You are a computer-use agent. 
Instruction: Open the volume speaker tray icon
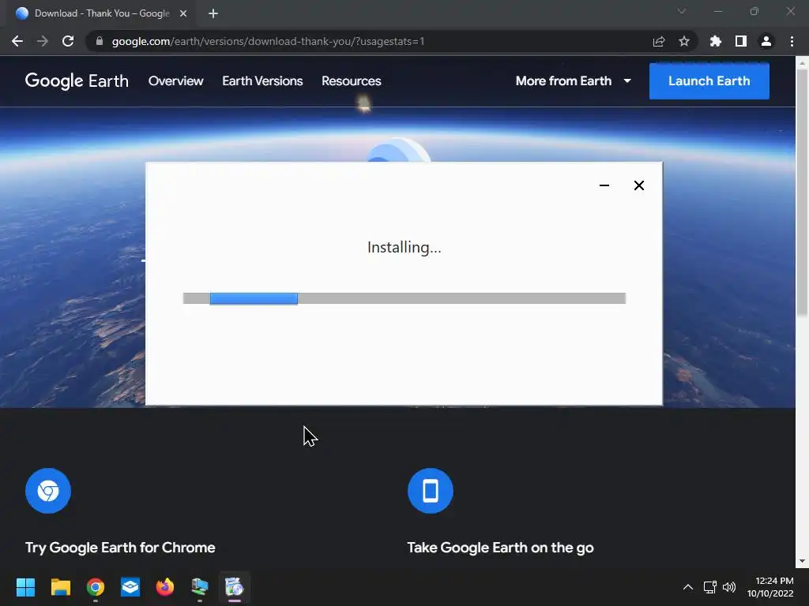click(x=729, y=587)
